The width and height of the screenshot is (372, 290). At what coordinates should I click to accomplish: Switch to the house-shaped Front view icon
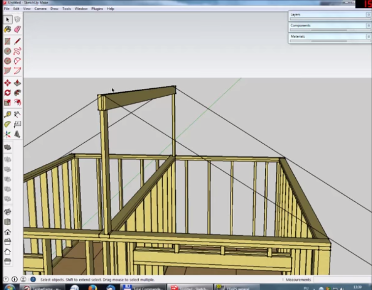pyautogui.click(x=7, y=232)
